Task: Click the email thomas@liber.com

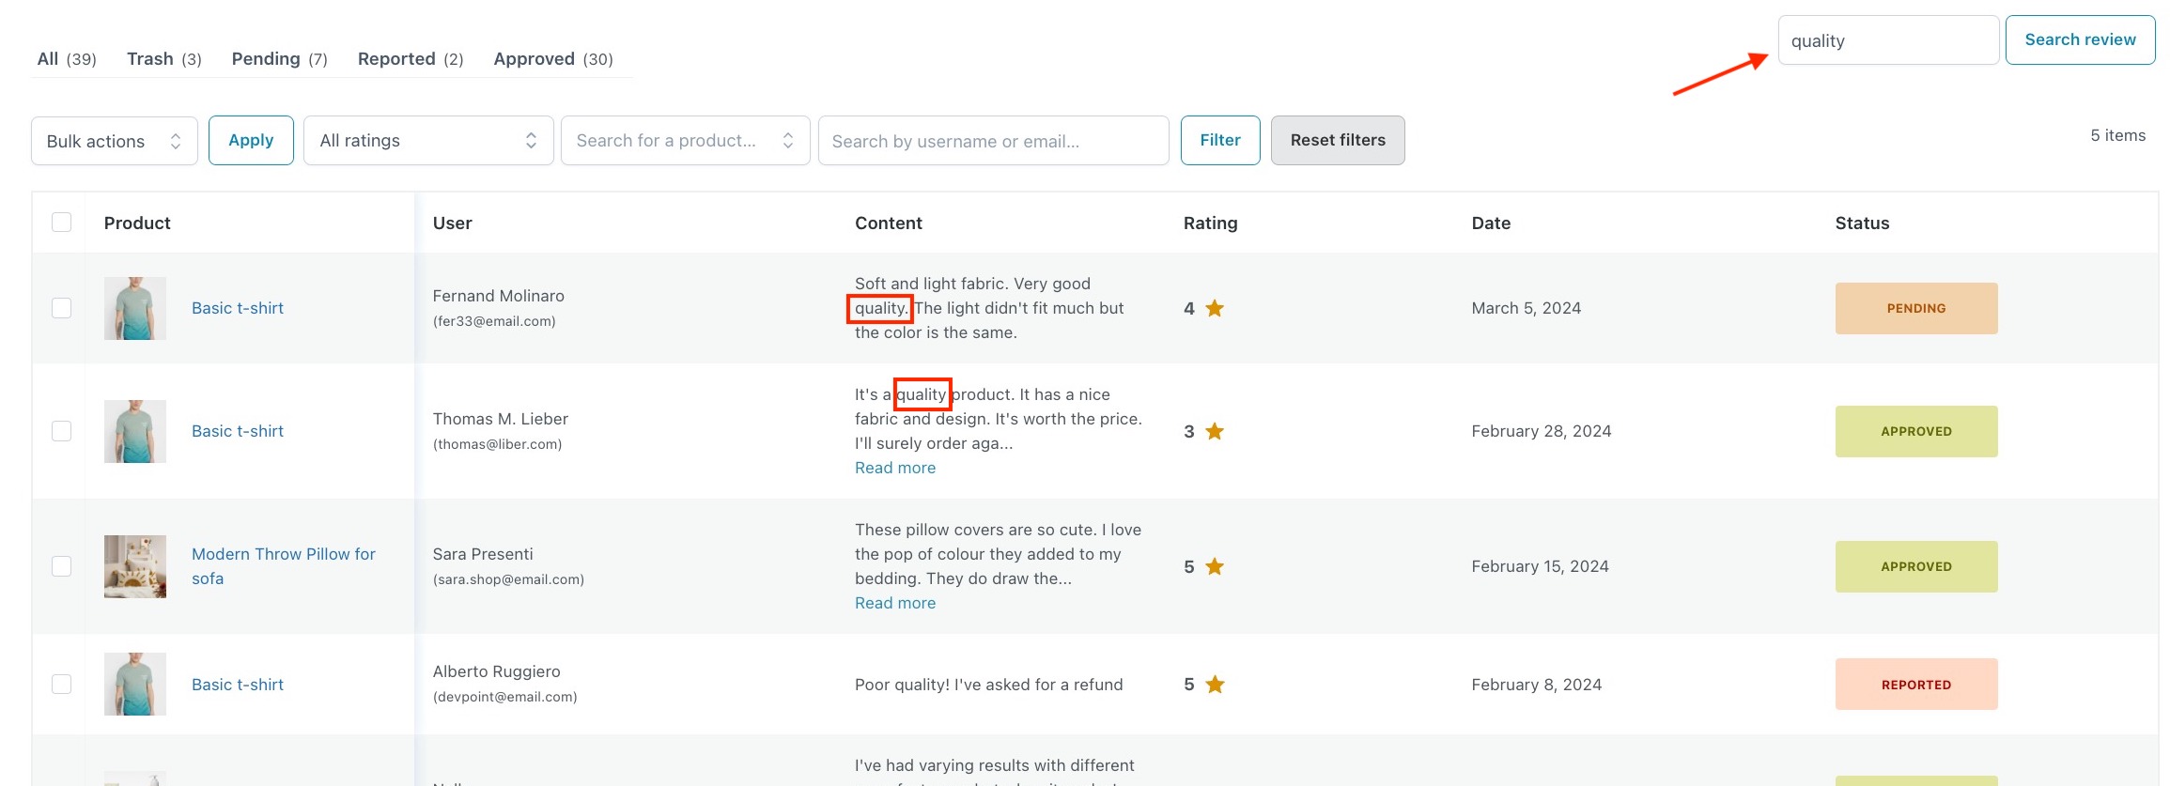Action: pos(497,444)
